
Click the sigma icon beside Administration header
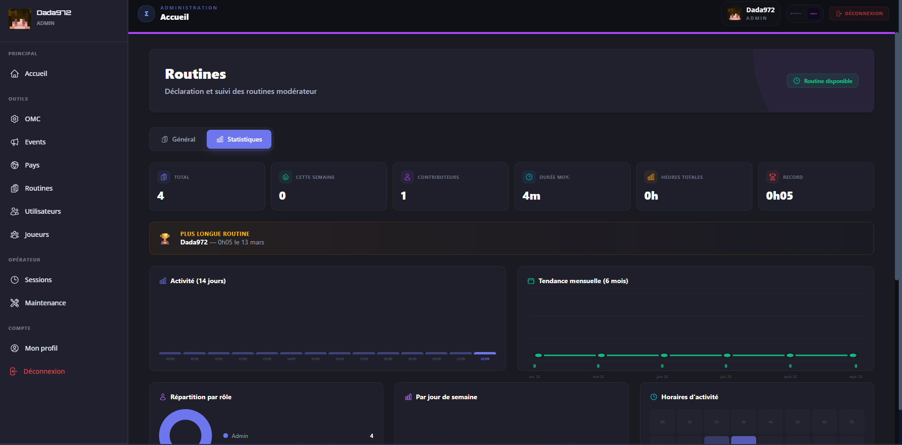pos(146,14)
